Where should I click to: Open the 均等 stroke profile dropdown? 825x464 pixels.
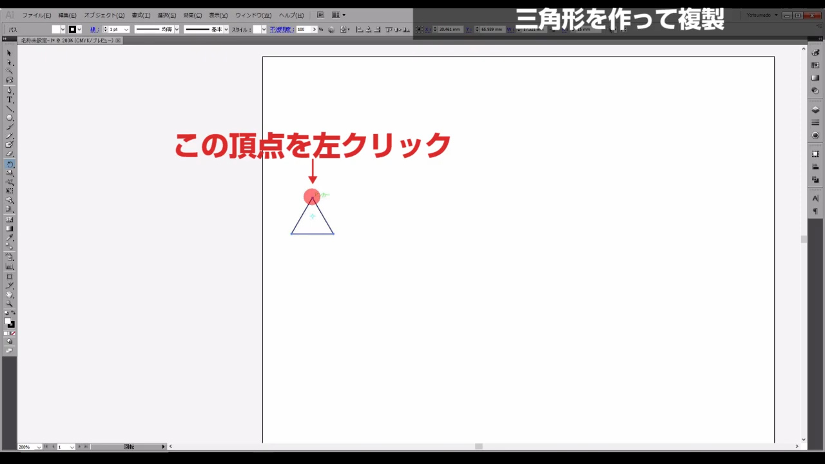pyautogui.click(x=177, y=30)
